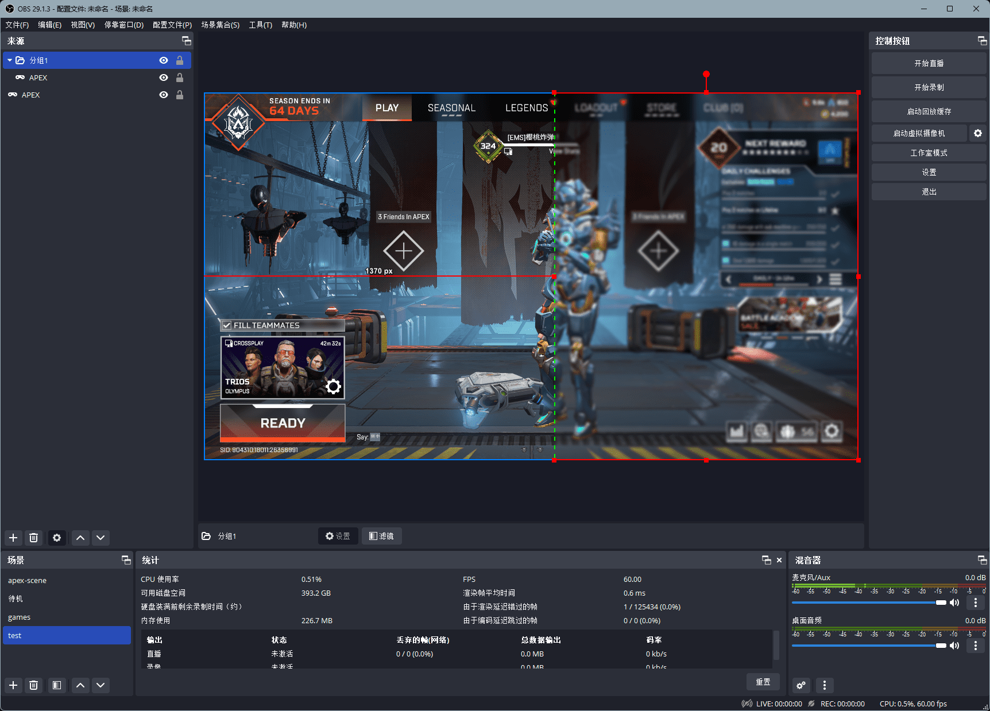Remove selected source with trash icon
The width and height of the screenshot is (990, 711).
[x=34, y=538]
